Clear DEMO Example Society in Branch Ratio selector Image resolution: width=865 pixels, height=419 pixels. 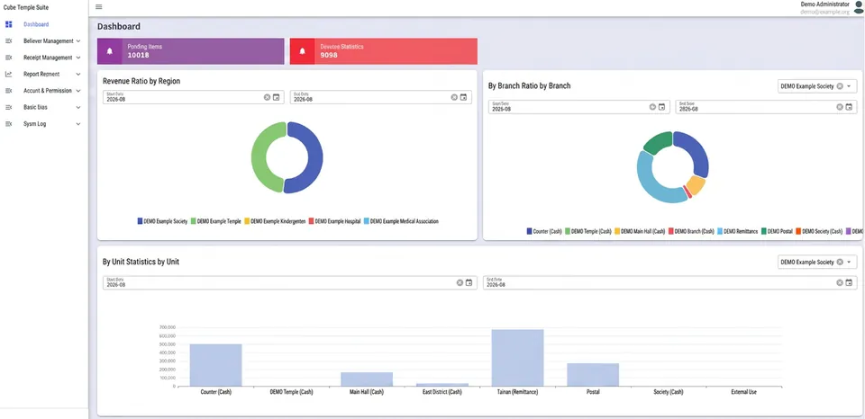tap(840, 86)
